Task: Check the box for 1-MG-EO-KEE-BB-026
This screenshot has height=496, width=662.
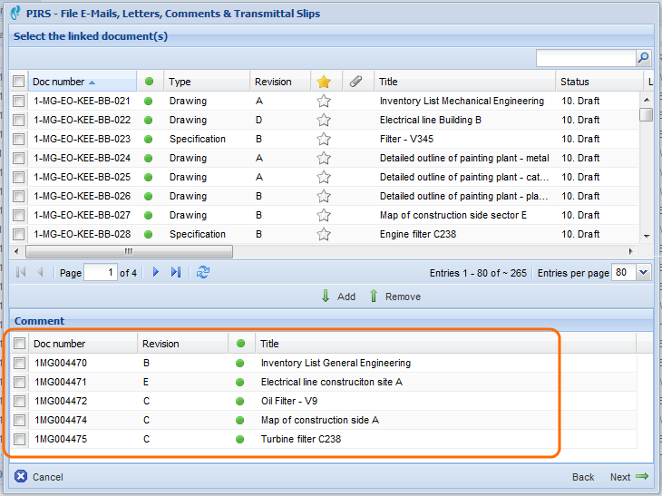Action: pos(18,196)
